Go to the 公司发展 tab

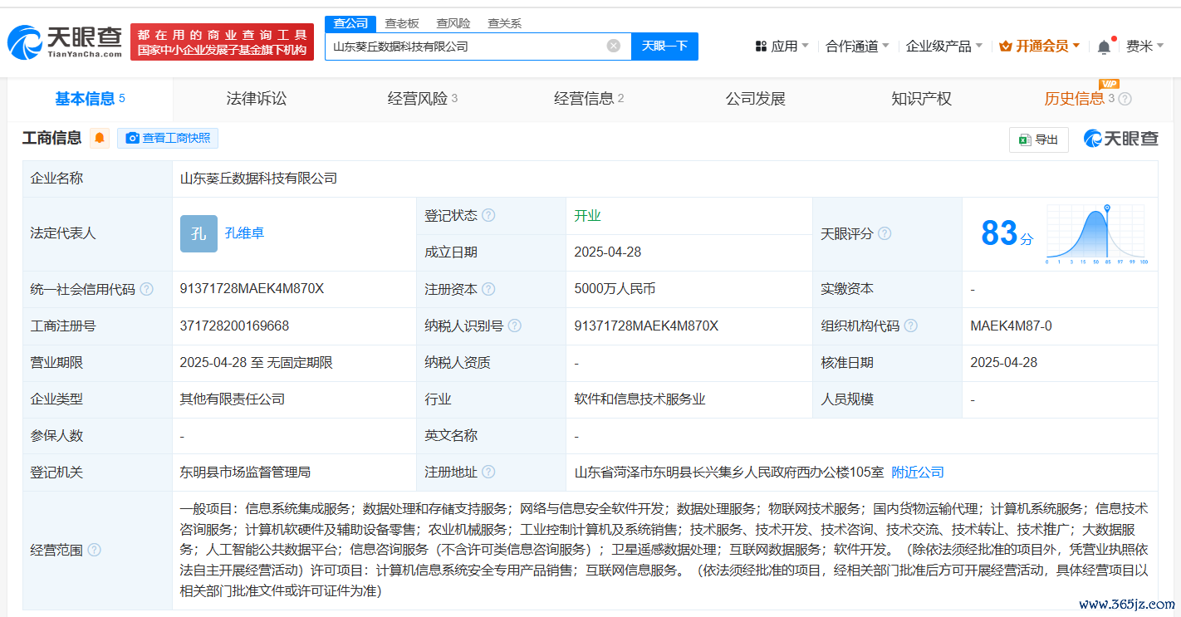(x=755, y=99)
